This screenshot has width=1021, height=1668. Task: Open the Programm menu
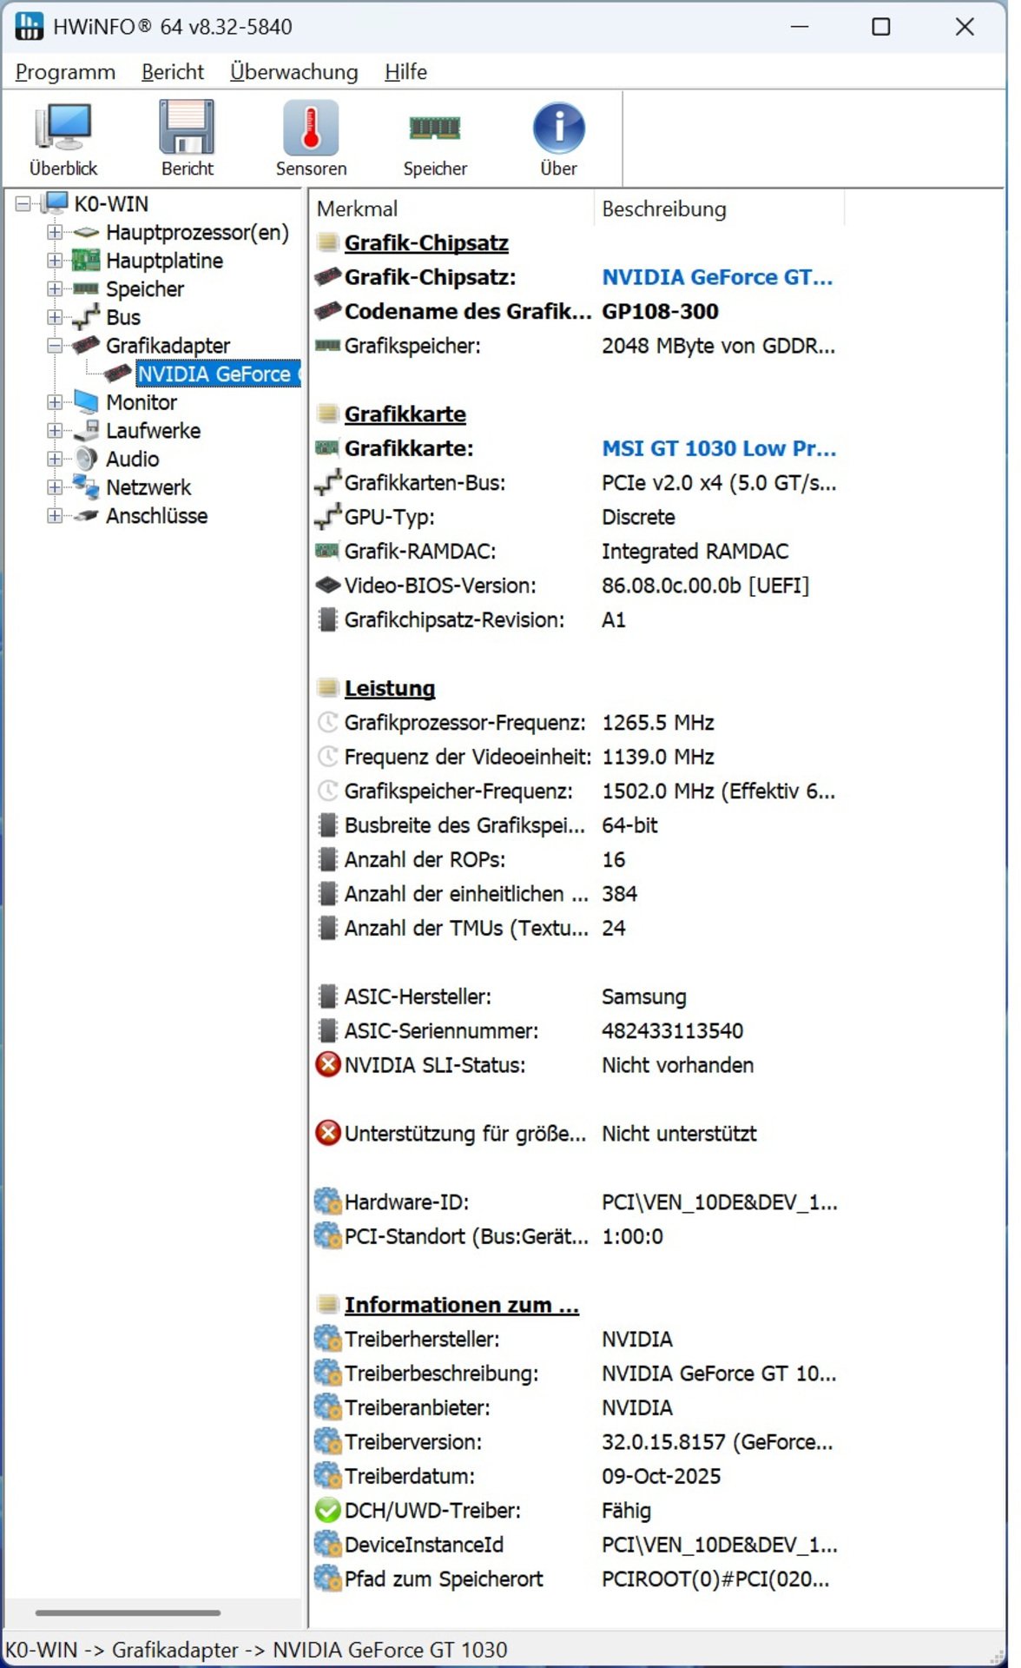click(65, 72)
